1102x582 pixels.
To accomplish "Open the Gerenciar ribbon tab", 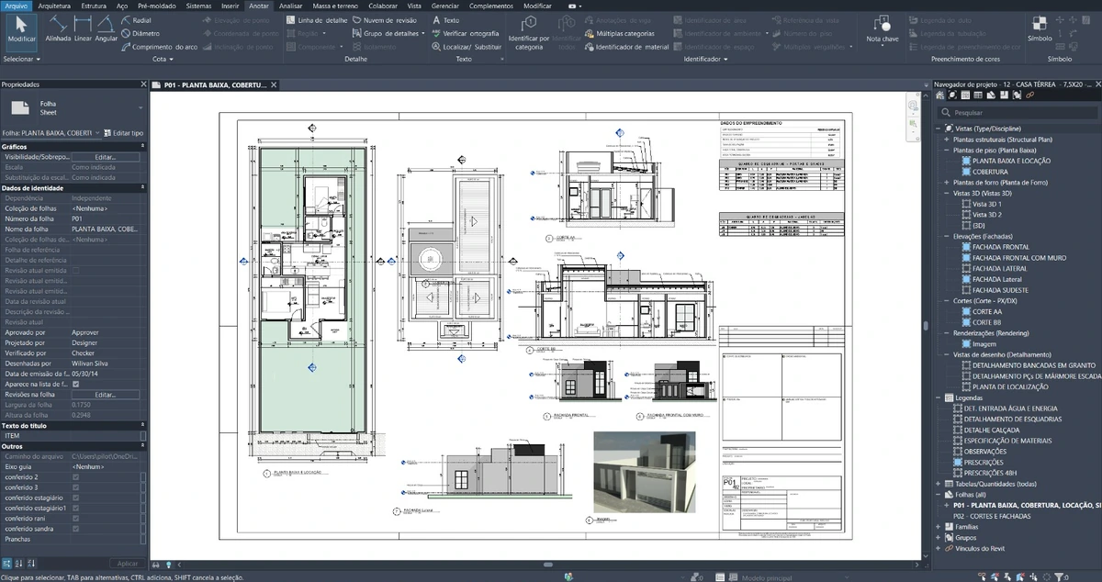I will 445,6.
